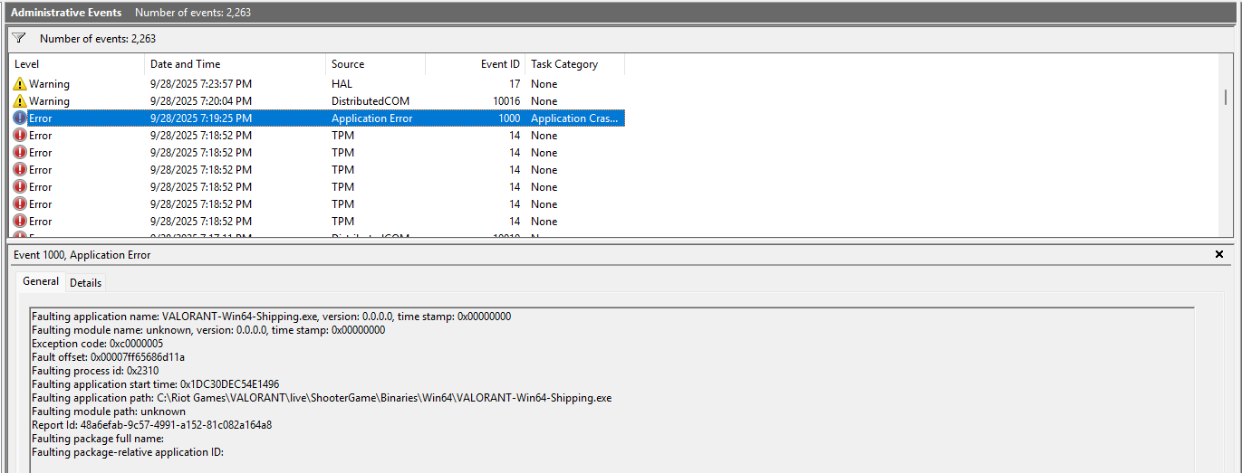Click the 7:20:04 PM timestamp cell

pos(201,101)
